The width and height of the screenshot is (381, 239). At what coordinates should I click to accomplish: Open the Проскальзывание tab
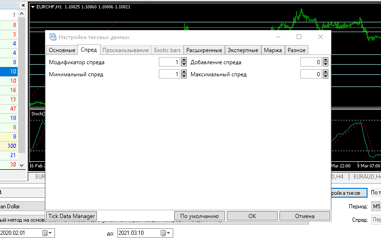click(x=125, y=50)
